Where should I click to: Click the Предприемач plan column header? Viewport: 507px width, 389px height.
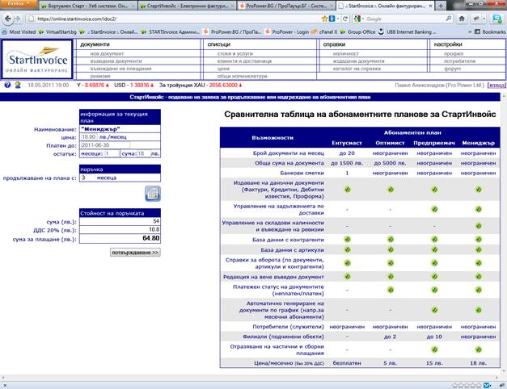pos(434,143)
